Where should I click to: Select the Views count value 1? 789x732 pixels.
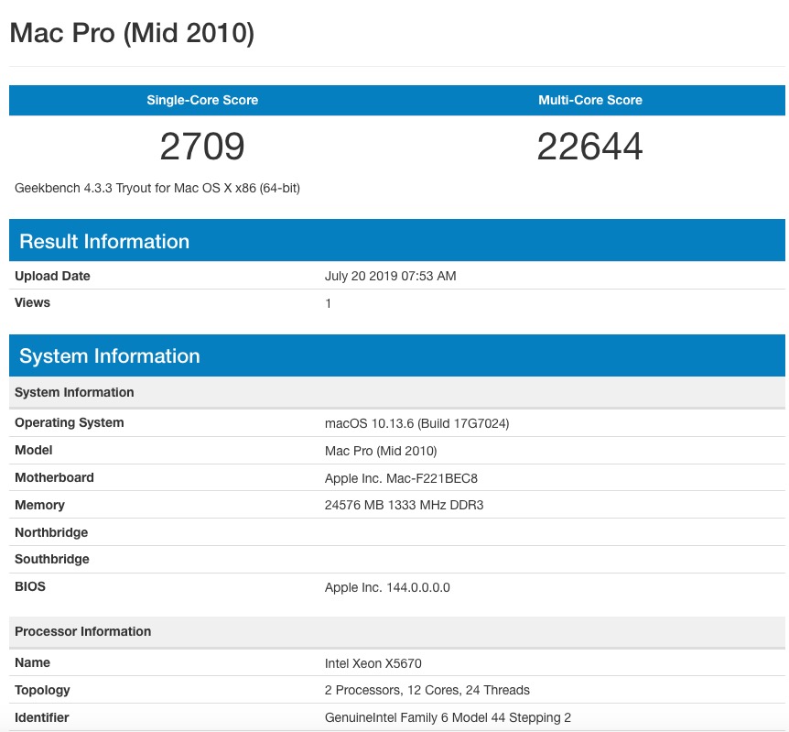coord(328,303)
